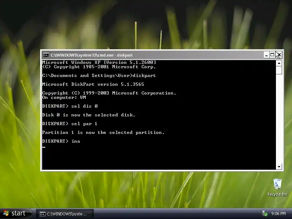Click the cmd window system menu icon

tap(46, 55)
